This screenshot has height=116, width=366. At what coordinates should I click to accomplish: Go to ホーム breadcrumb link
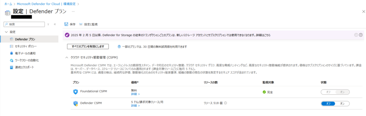(8, 4)
